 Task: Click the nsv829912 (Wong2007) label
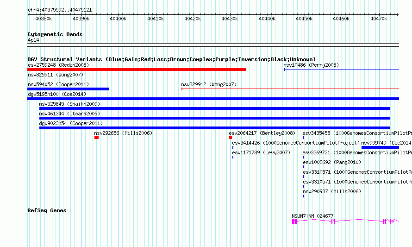point(209,84)
